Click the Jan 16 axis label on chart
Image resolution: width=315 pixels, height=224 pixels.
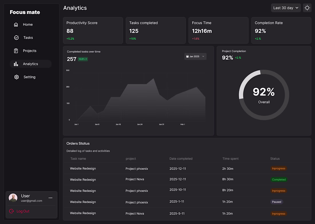click(x=118, y=124)
